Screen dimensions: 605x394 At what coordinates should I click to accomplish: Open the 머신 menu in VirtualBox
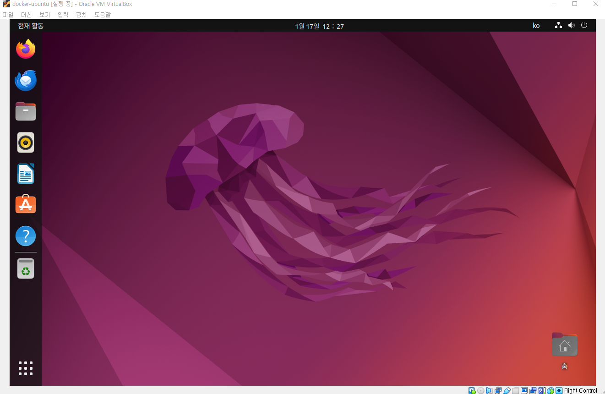[26, 15]
